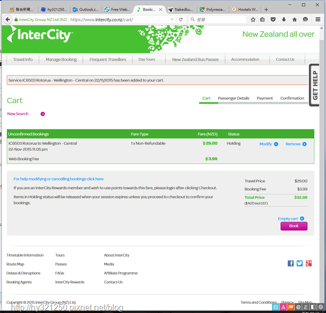Go to the browser home icon
The width and height of the screenshot is (326, 313).
point(294,19)
